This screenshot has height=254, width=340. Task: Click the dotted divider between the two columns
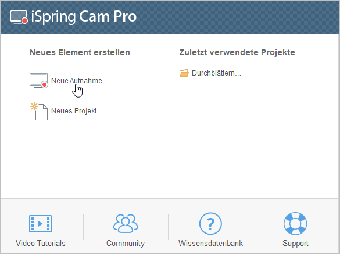tap(158, 117)
